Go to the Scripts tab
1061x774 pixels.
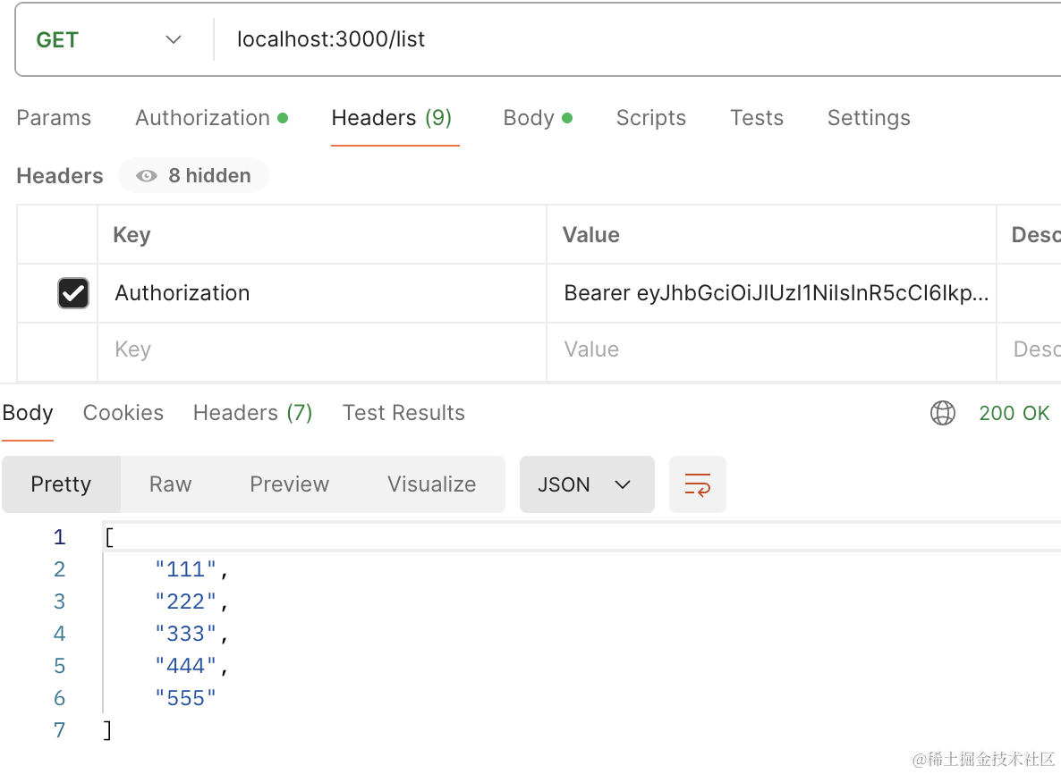650,118
